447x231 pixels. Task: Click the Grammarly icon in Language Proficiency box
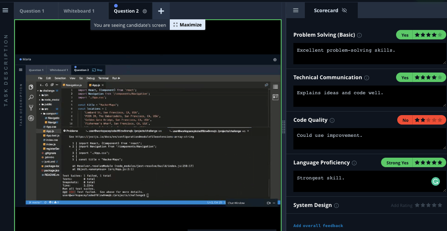click(436, 181)
